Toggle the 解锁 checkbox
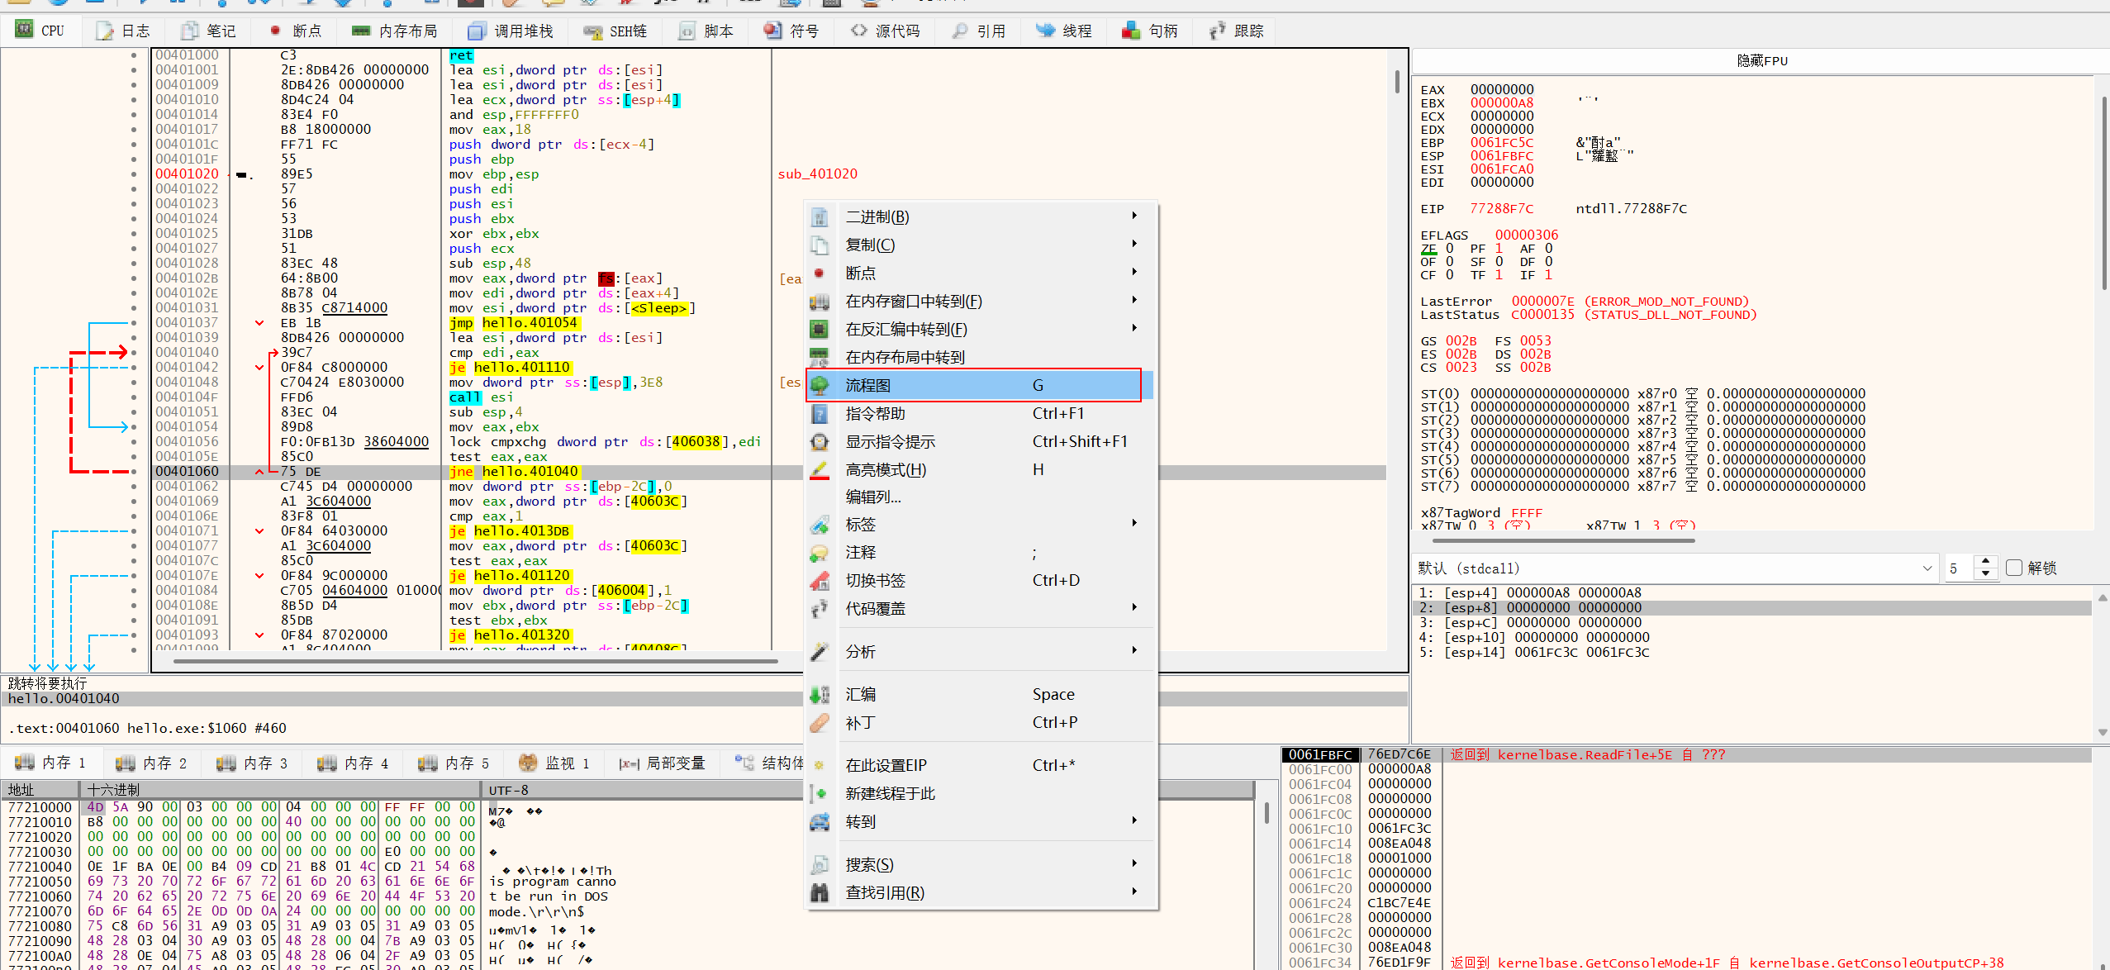Screen dimensions: 2110x970 pyautogui.click(x=2014, y=568)
